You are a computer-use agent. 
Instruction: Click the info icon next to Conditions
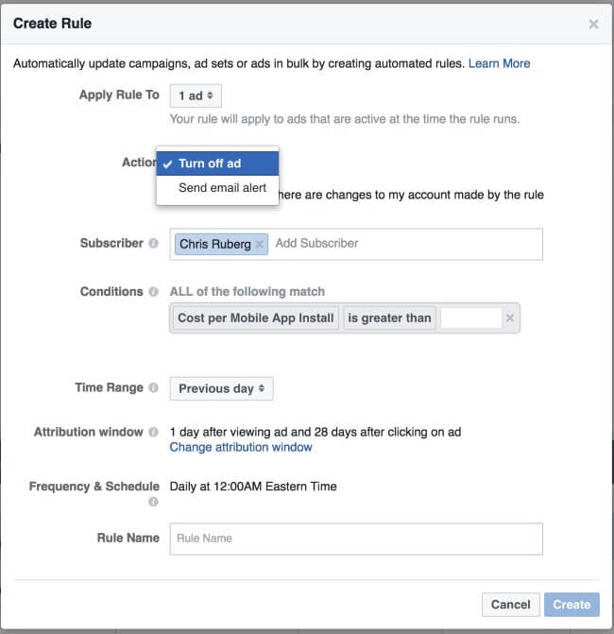[153, 292]
